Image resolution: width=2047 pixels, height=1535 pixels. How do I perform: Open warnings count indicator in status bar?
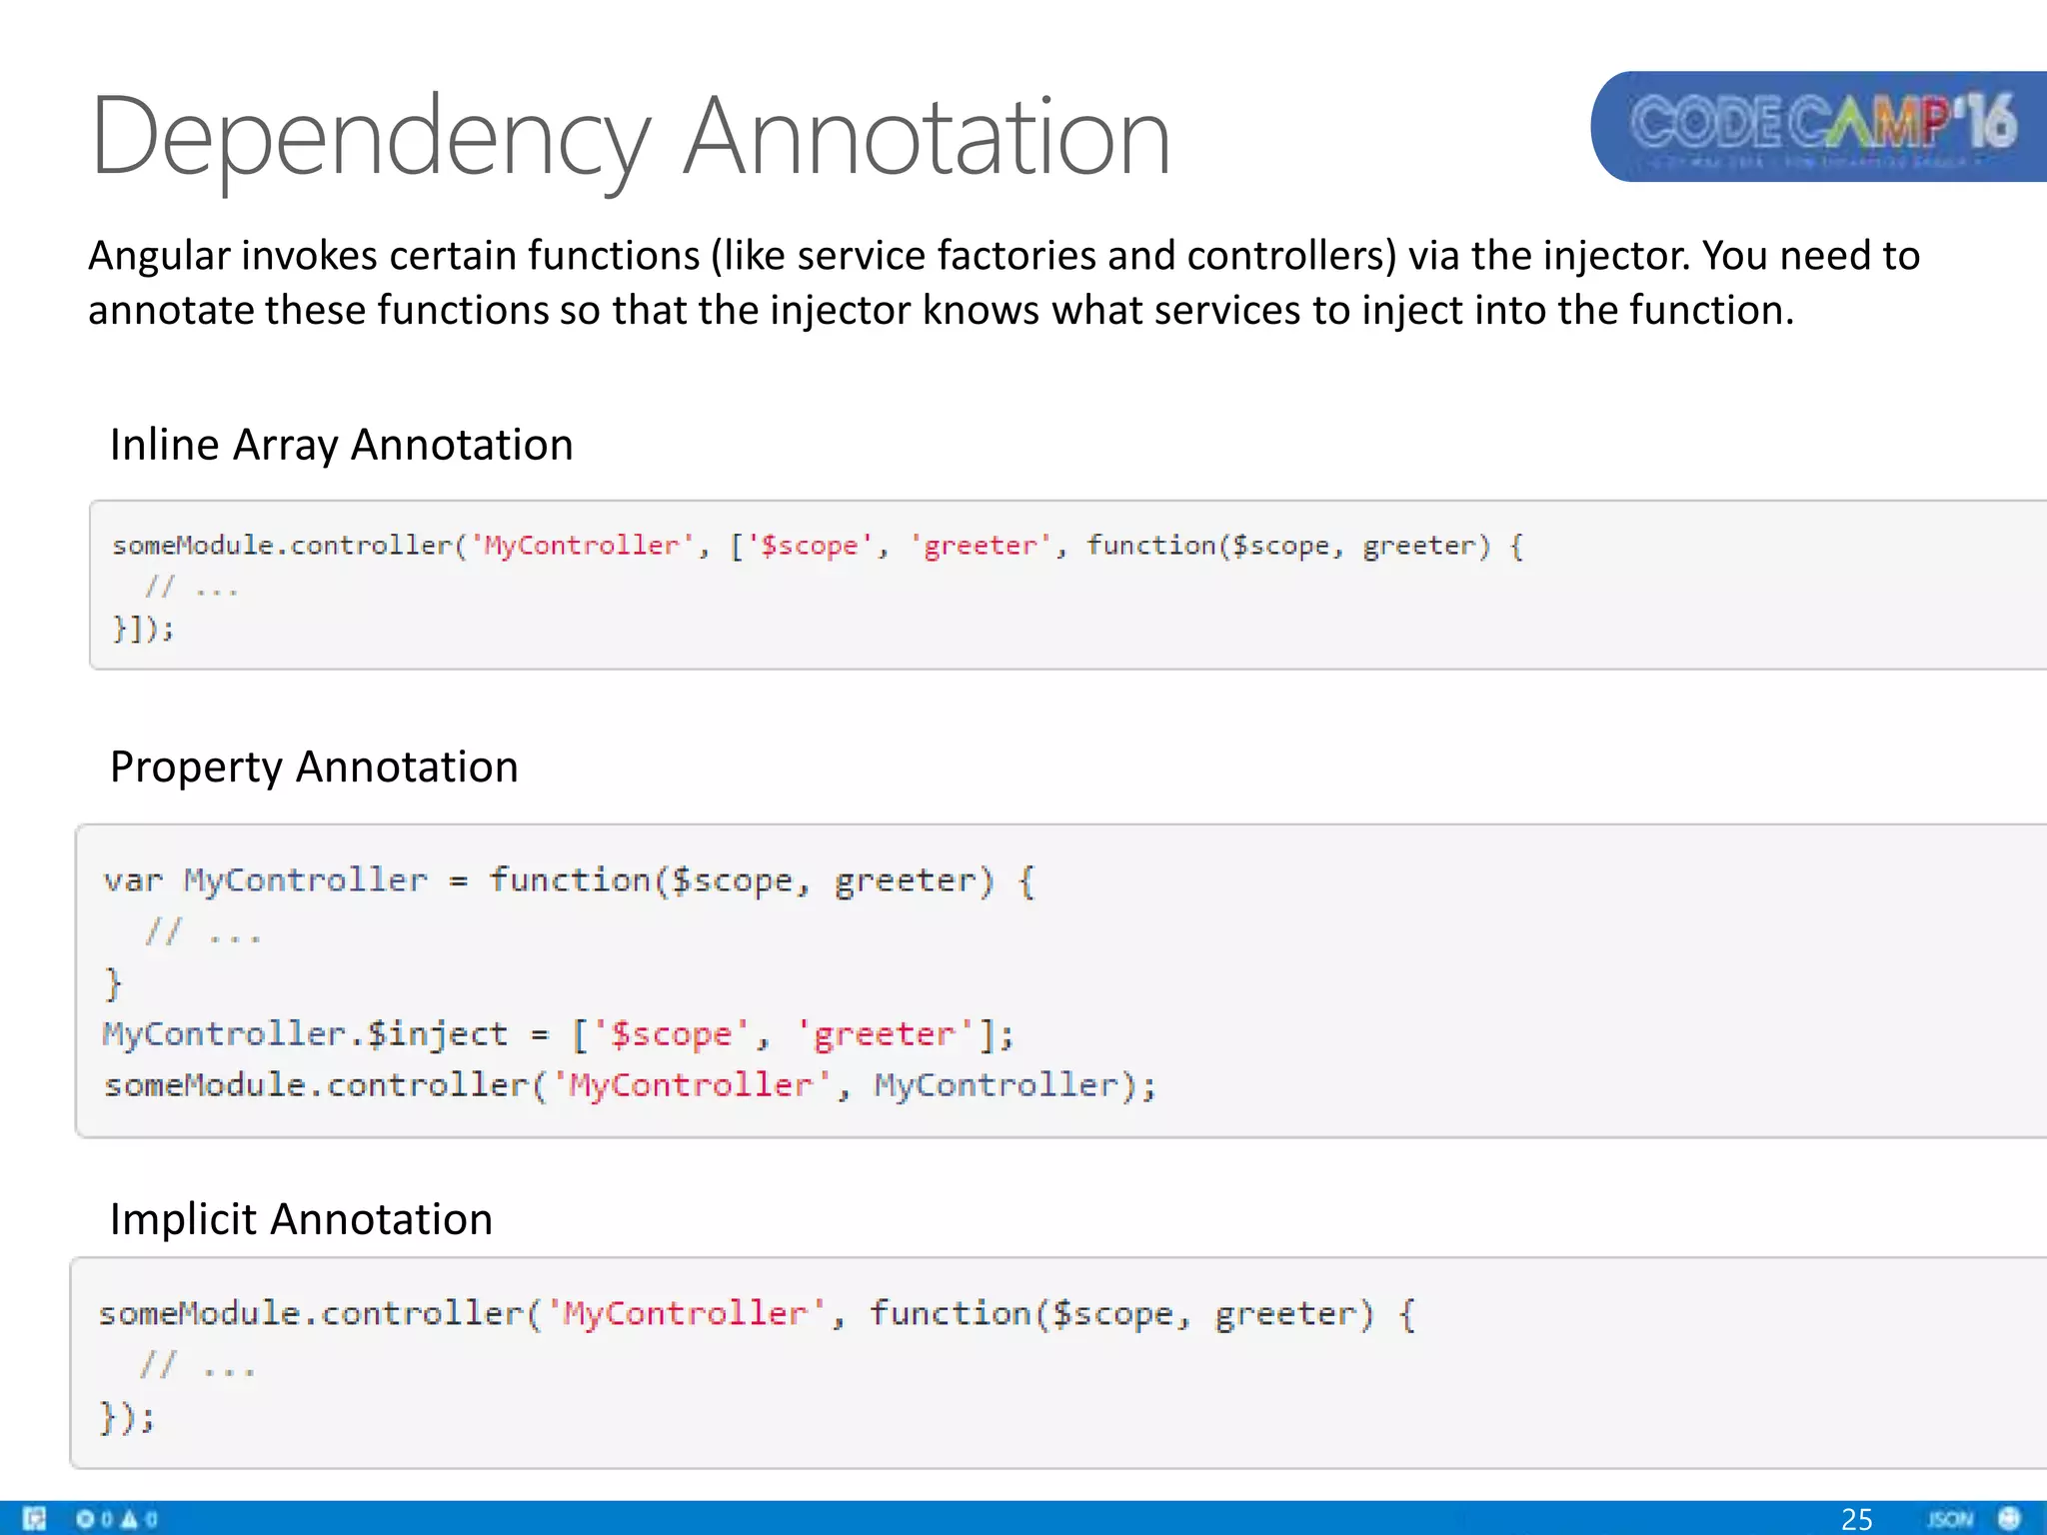[x=140, y=1519]
